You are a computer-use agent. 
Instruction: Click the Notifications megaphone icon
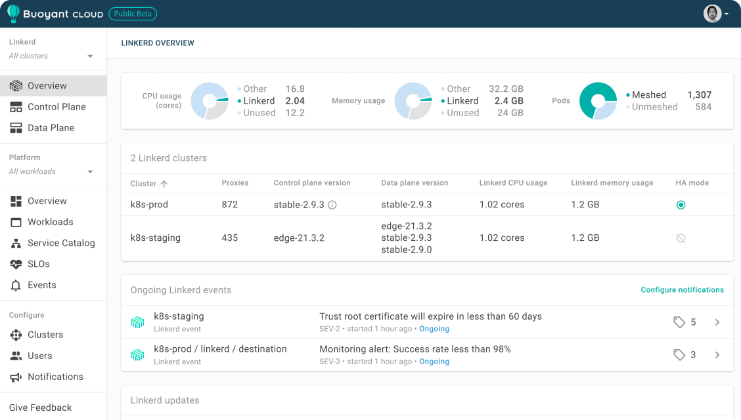(16, 377)
